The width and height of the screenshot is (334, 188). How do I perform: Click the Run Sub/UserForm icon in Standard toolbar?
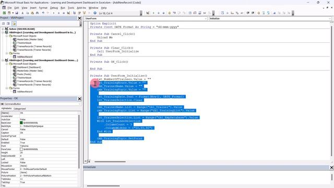click(x=53, y=13)
